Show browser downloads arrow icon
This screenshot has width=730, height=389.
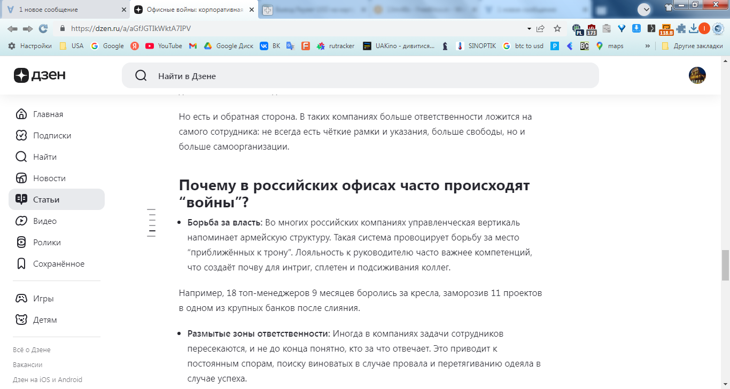693,28
